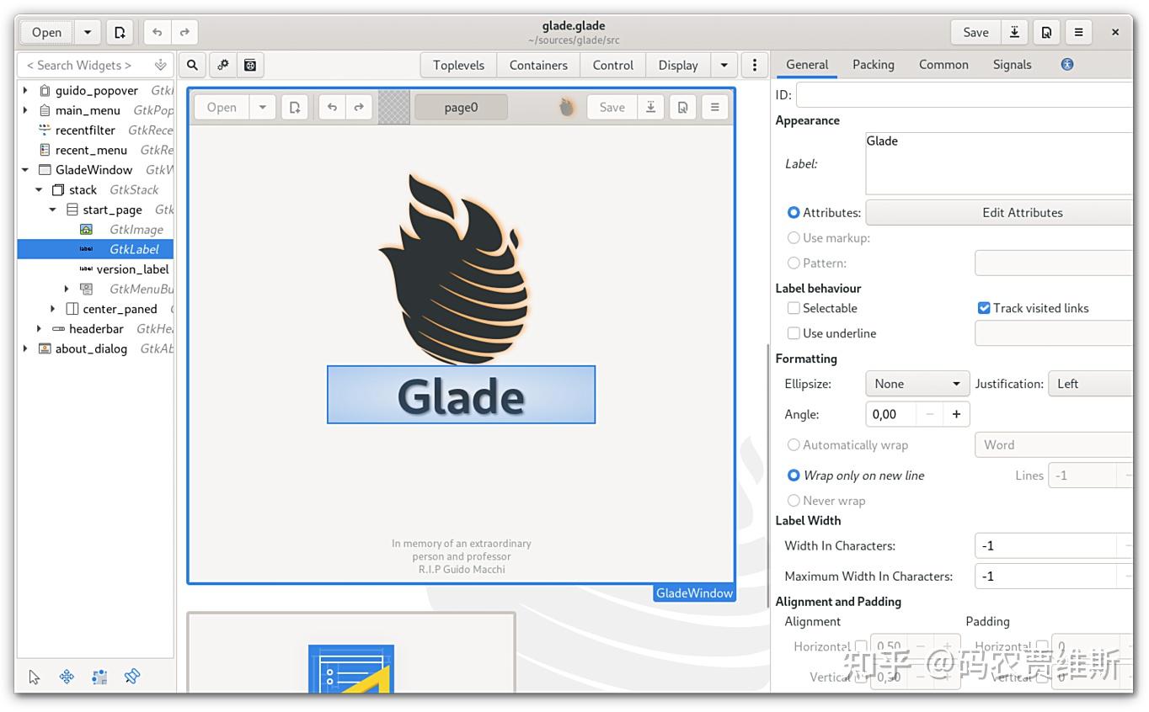Click the Open button in the main header
The image size is (1149, 712).
[x=47, y=33]
